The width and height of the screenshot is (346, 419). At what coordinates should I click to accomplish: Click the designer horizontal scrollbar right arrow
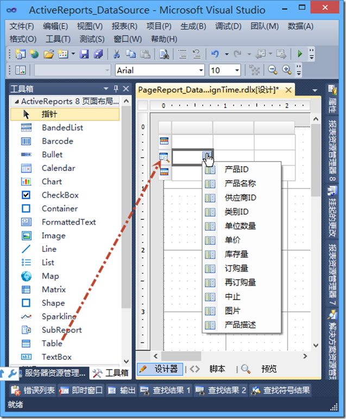(305, 356)
